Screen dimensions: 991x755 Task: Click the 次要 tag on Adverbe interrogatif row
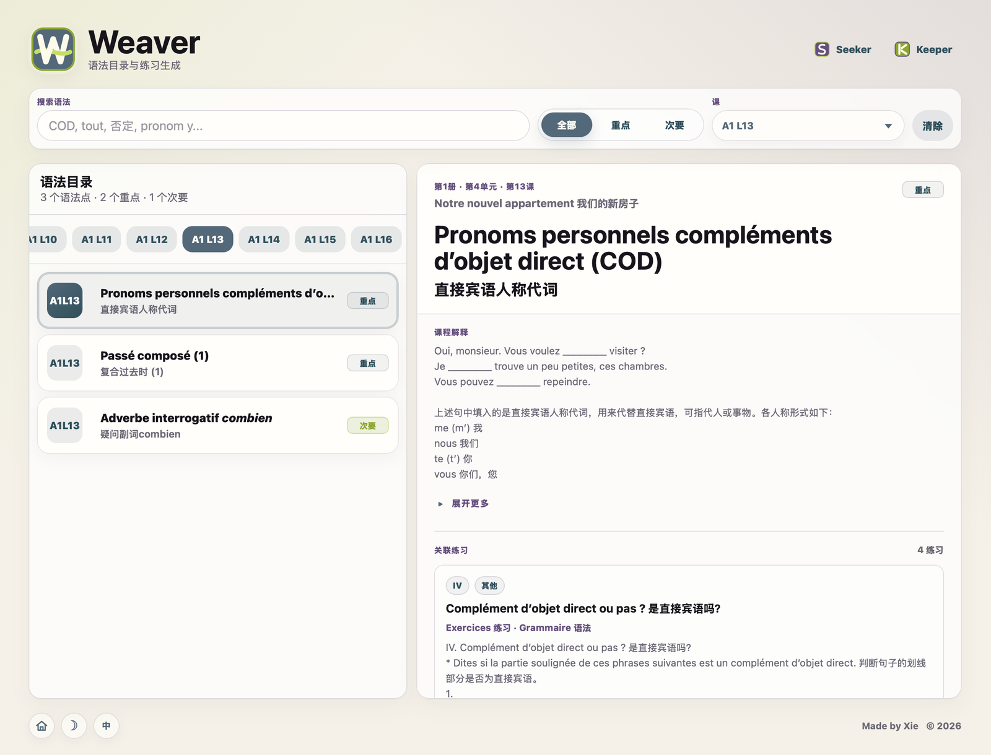click(368, 426)
